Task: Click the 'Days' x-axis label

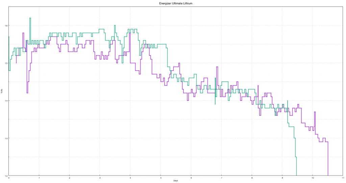Action: (x=176, y=181)
